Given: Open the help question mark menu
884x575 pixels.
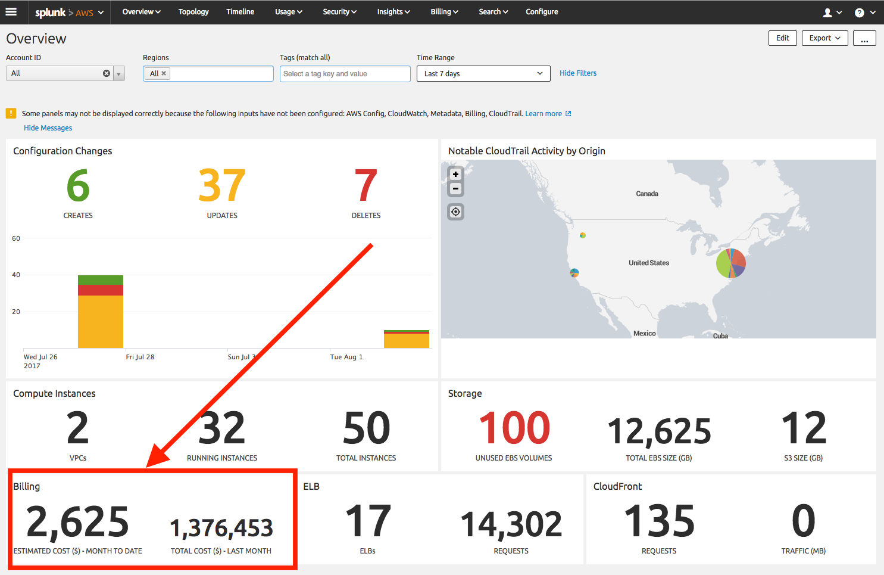Looking at the screenshot, I should click(859, 13).
